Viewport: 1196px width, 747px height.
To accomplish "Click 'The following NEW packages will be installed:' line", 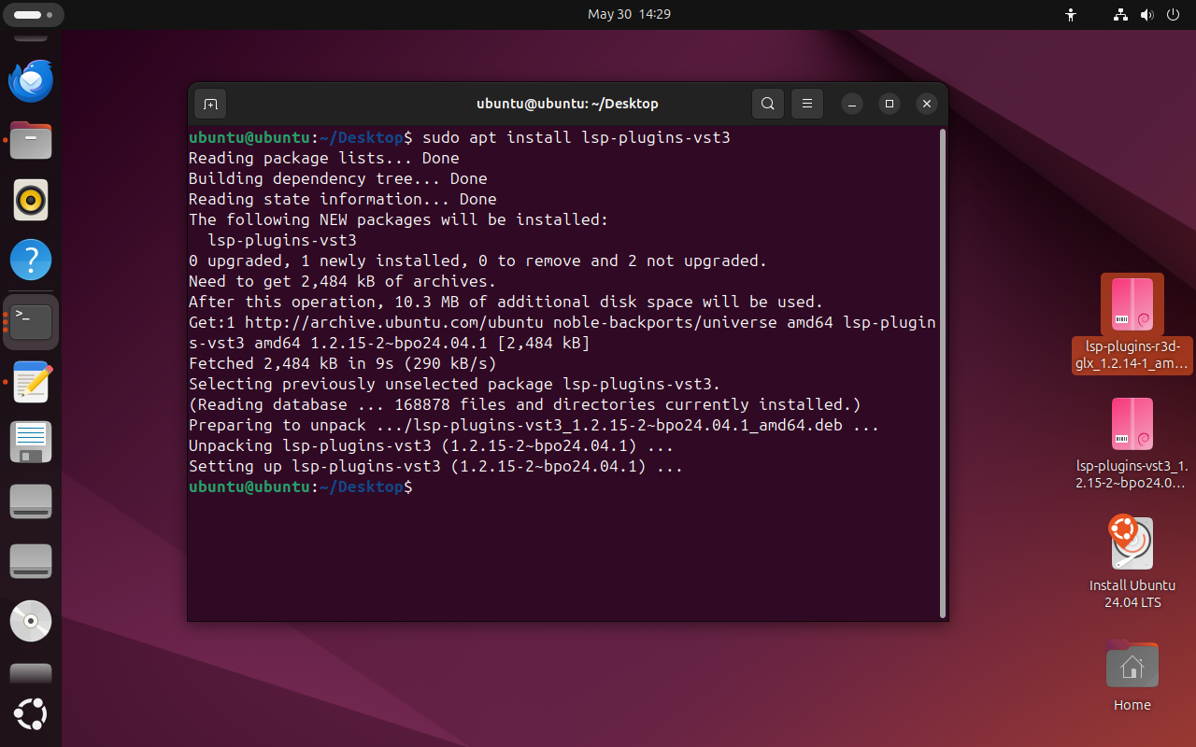I will (x=399, y=219).
